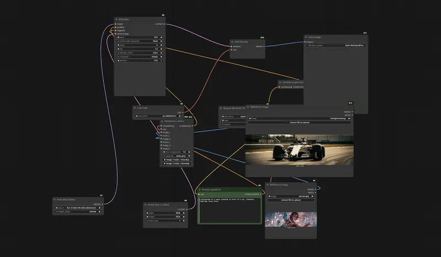The image size is (441, 257).
Task: Collapse the Save Image node title dot
Action: click(x=306, y=37)
